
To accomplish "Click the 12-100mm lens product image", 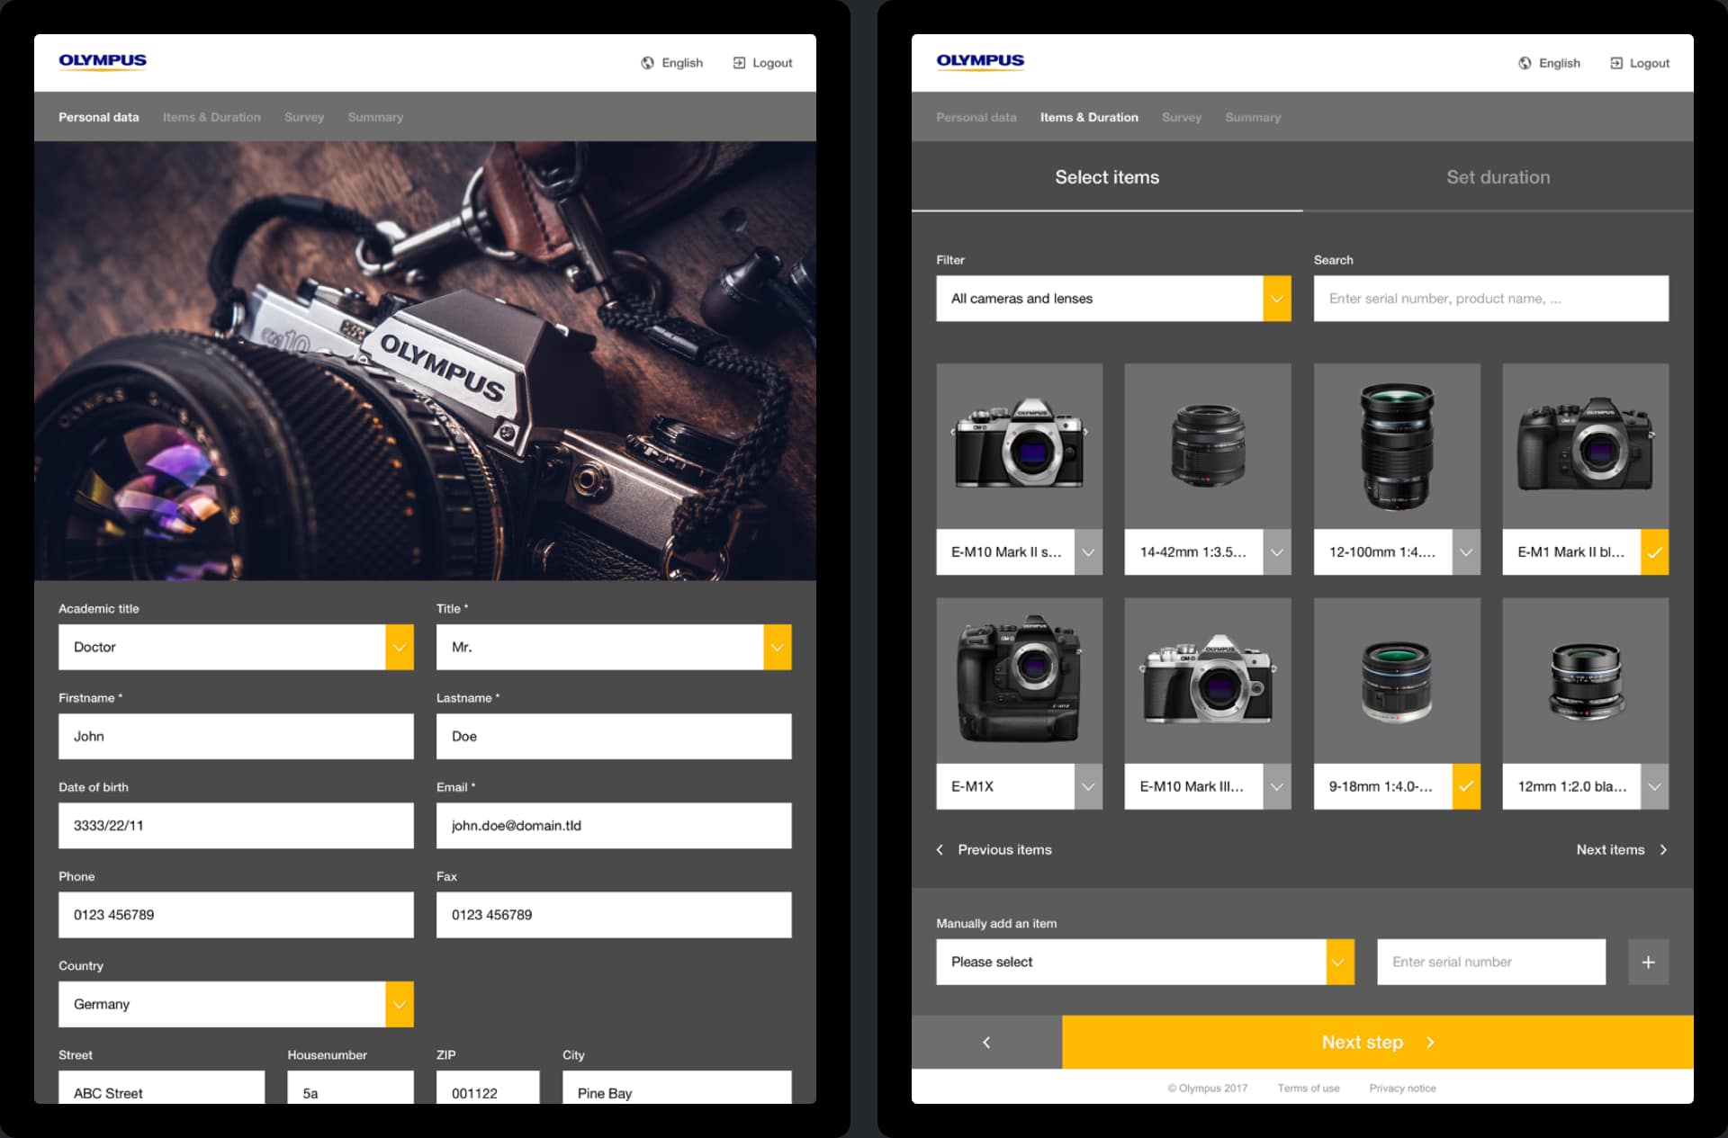I will (1397, 446).
